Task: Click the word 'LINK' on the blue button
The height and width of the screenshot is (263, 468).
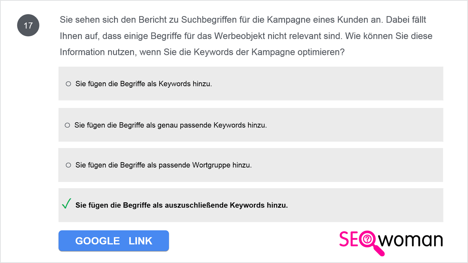Action: pos(140,241)
